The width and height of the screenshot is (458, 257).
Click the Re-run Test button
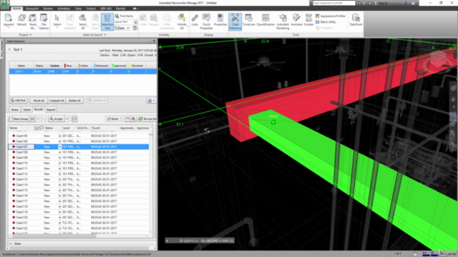pos(147,119)
